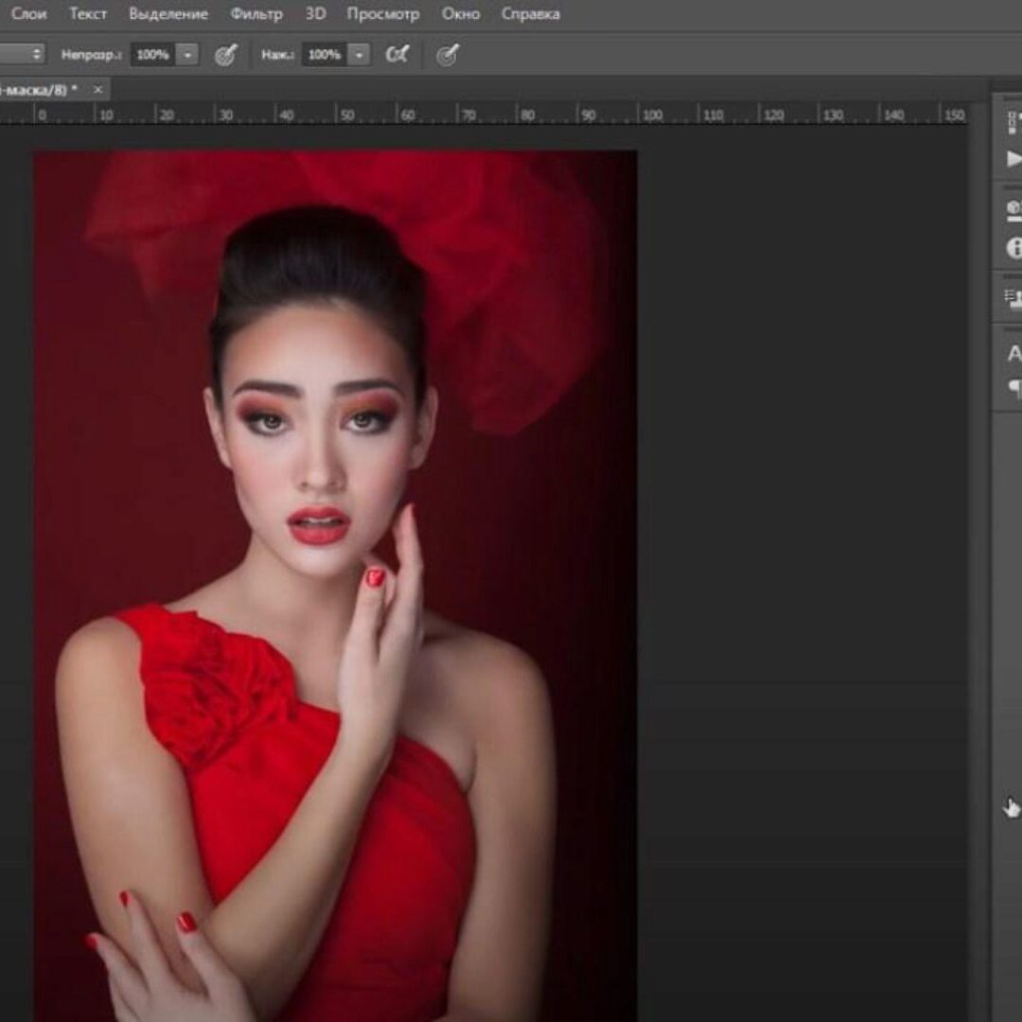Open the Paragraph panel pilcrow icon
Screen dimensions: 1022x1022
pos(1014,387)
